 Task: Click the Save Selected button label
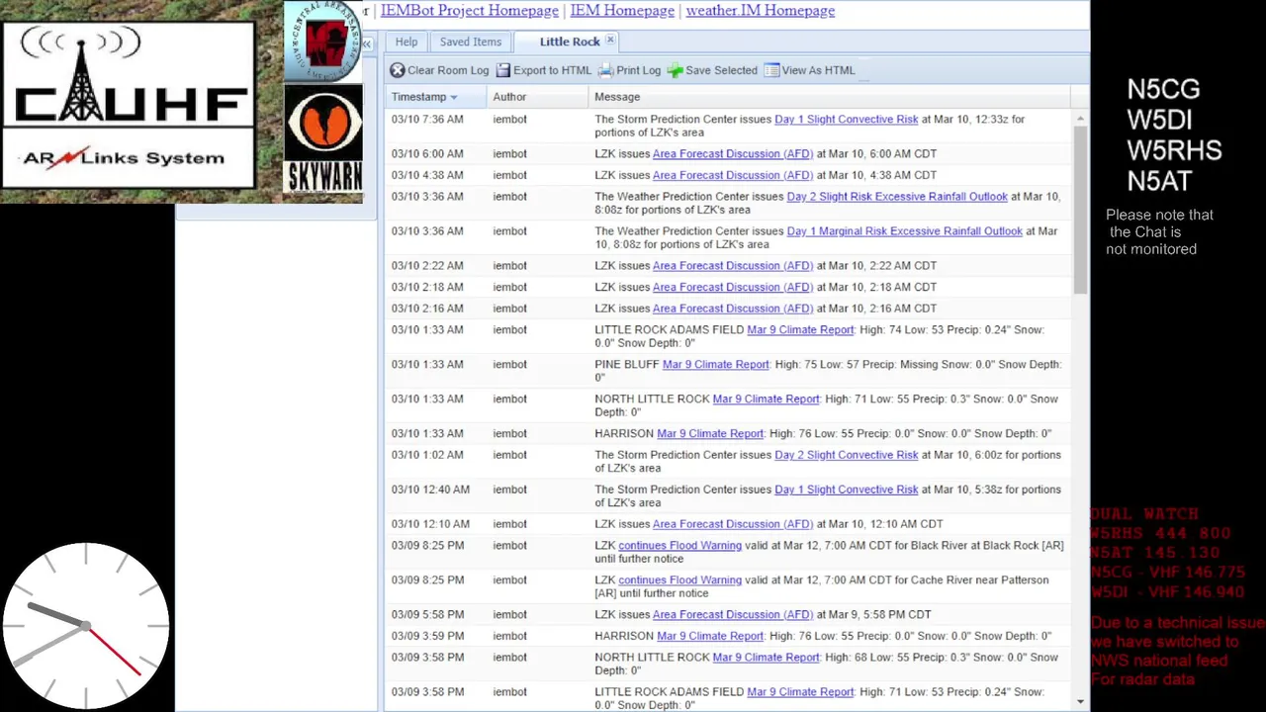coord(721,70)
